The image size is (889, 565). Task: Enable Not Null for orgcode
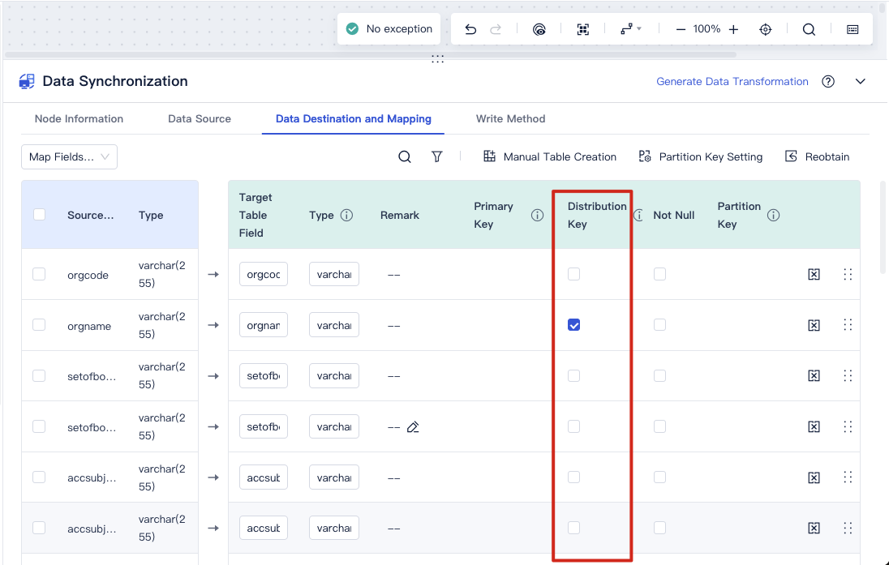[659, 274]
